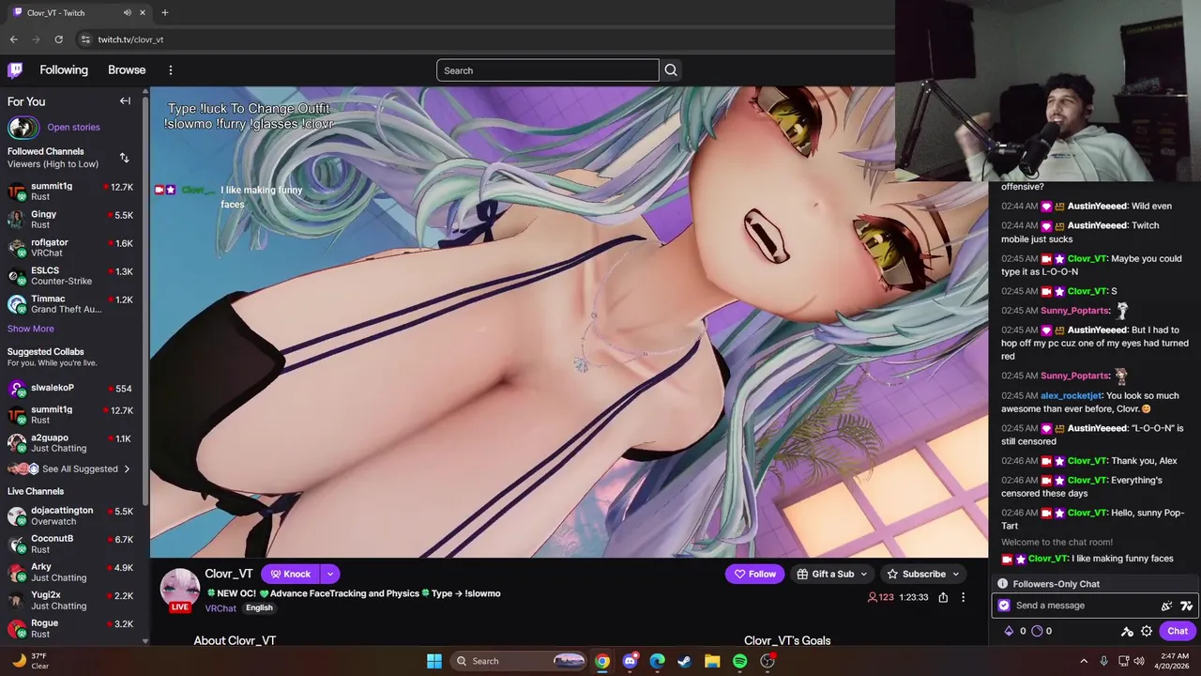The height and width of the screenshot is (676, 1201).
Task: Open slwalekoP suggested collab
Action: point(70,388)
